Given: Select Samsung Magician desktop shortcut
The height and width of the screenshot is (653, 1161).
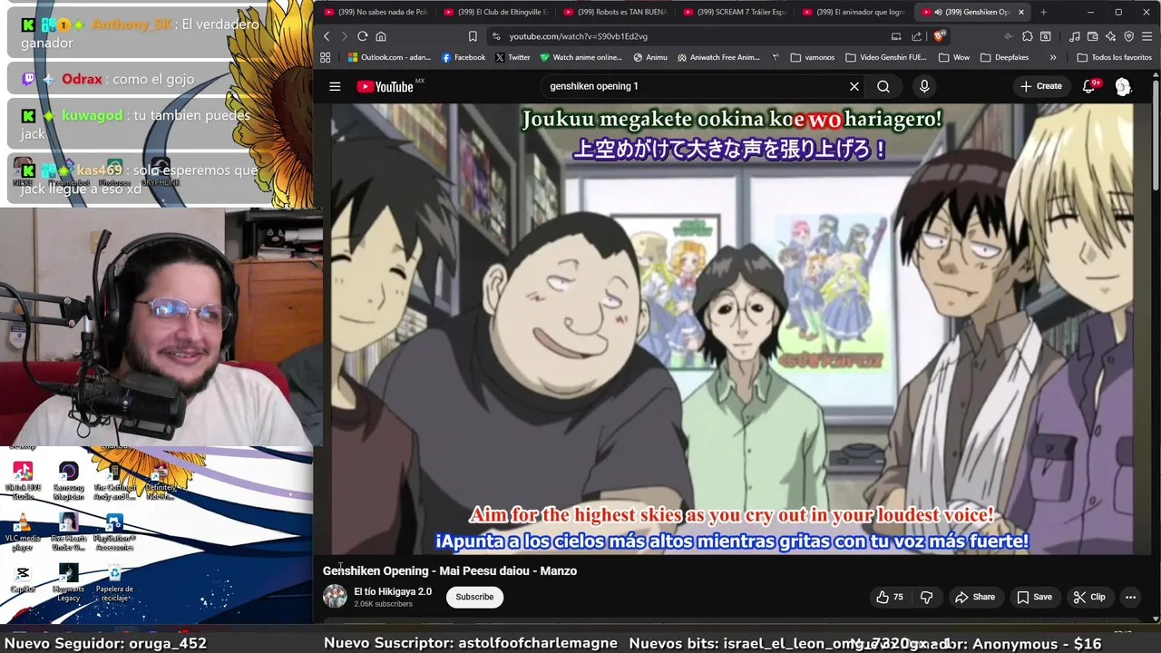Looking at the screenshot, I should pyautogui.click(x=68, y=481).
